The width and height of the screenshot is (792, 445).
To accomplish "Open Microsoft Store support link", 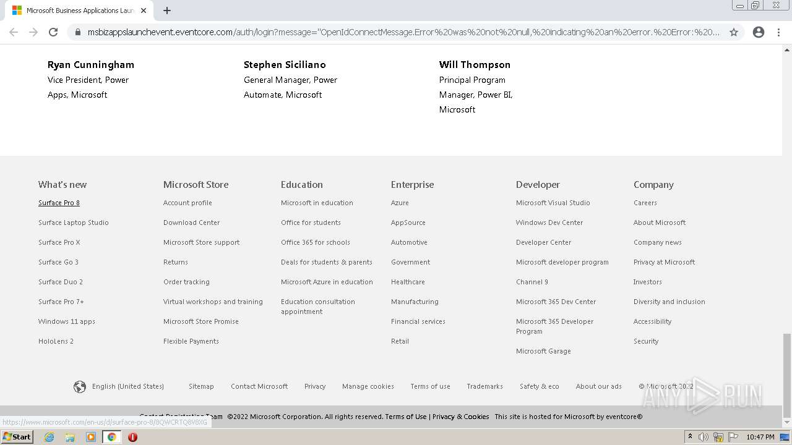I will tap(201, 242).
